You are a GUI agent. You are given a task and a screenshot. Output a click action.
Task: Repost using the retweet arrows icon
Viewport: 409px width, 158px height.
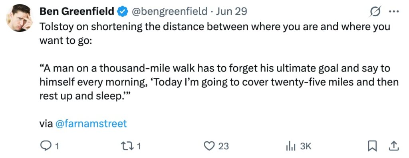(129, 146)
